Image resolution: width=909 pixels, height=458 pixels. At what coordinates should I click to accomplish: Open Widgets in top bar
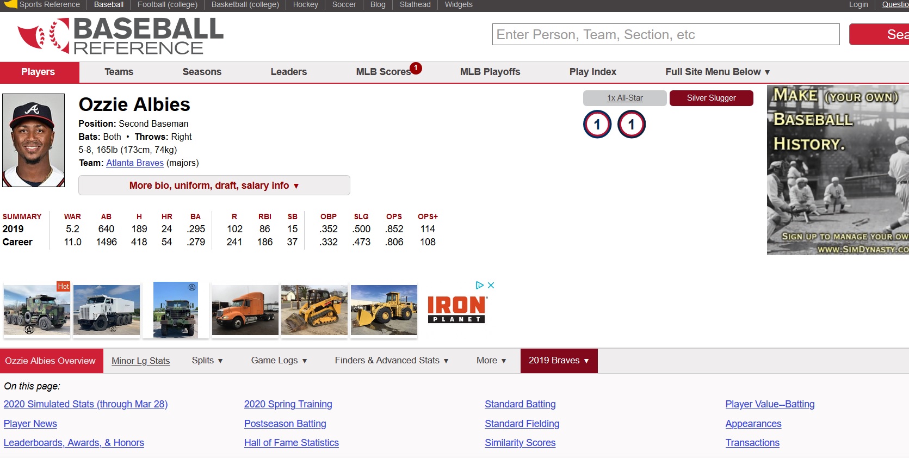pyautogui.click(x=459, y=4)
